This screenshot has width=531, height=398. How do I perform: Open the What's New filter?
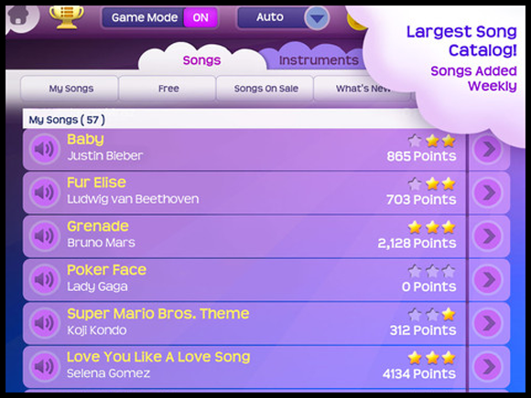pyautogui.click(x=363, y=89)
